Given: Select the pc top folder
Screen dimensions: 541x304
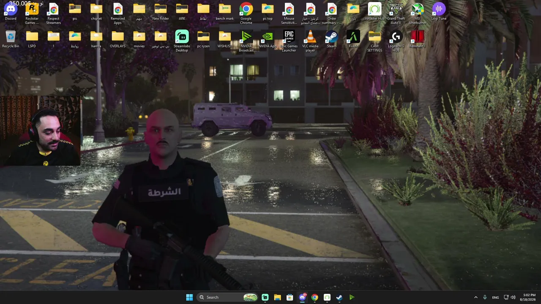Looking at the screenshot, I should (x=268, y=12).
